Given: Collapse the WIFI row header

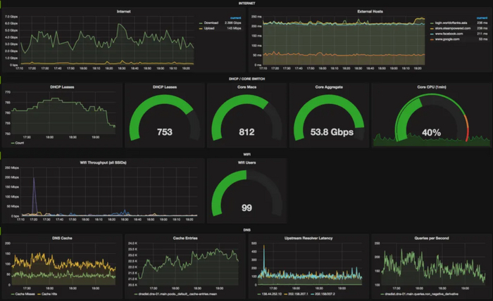Looking at the screenshot, I should [246, 155].
